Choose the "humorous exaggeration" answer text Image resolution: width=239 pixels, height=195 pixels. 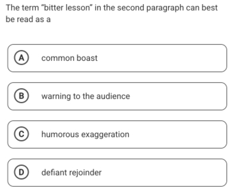coord(85,134)
